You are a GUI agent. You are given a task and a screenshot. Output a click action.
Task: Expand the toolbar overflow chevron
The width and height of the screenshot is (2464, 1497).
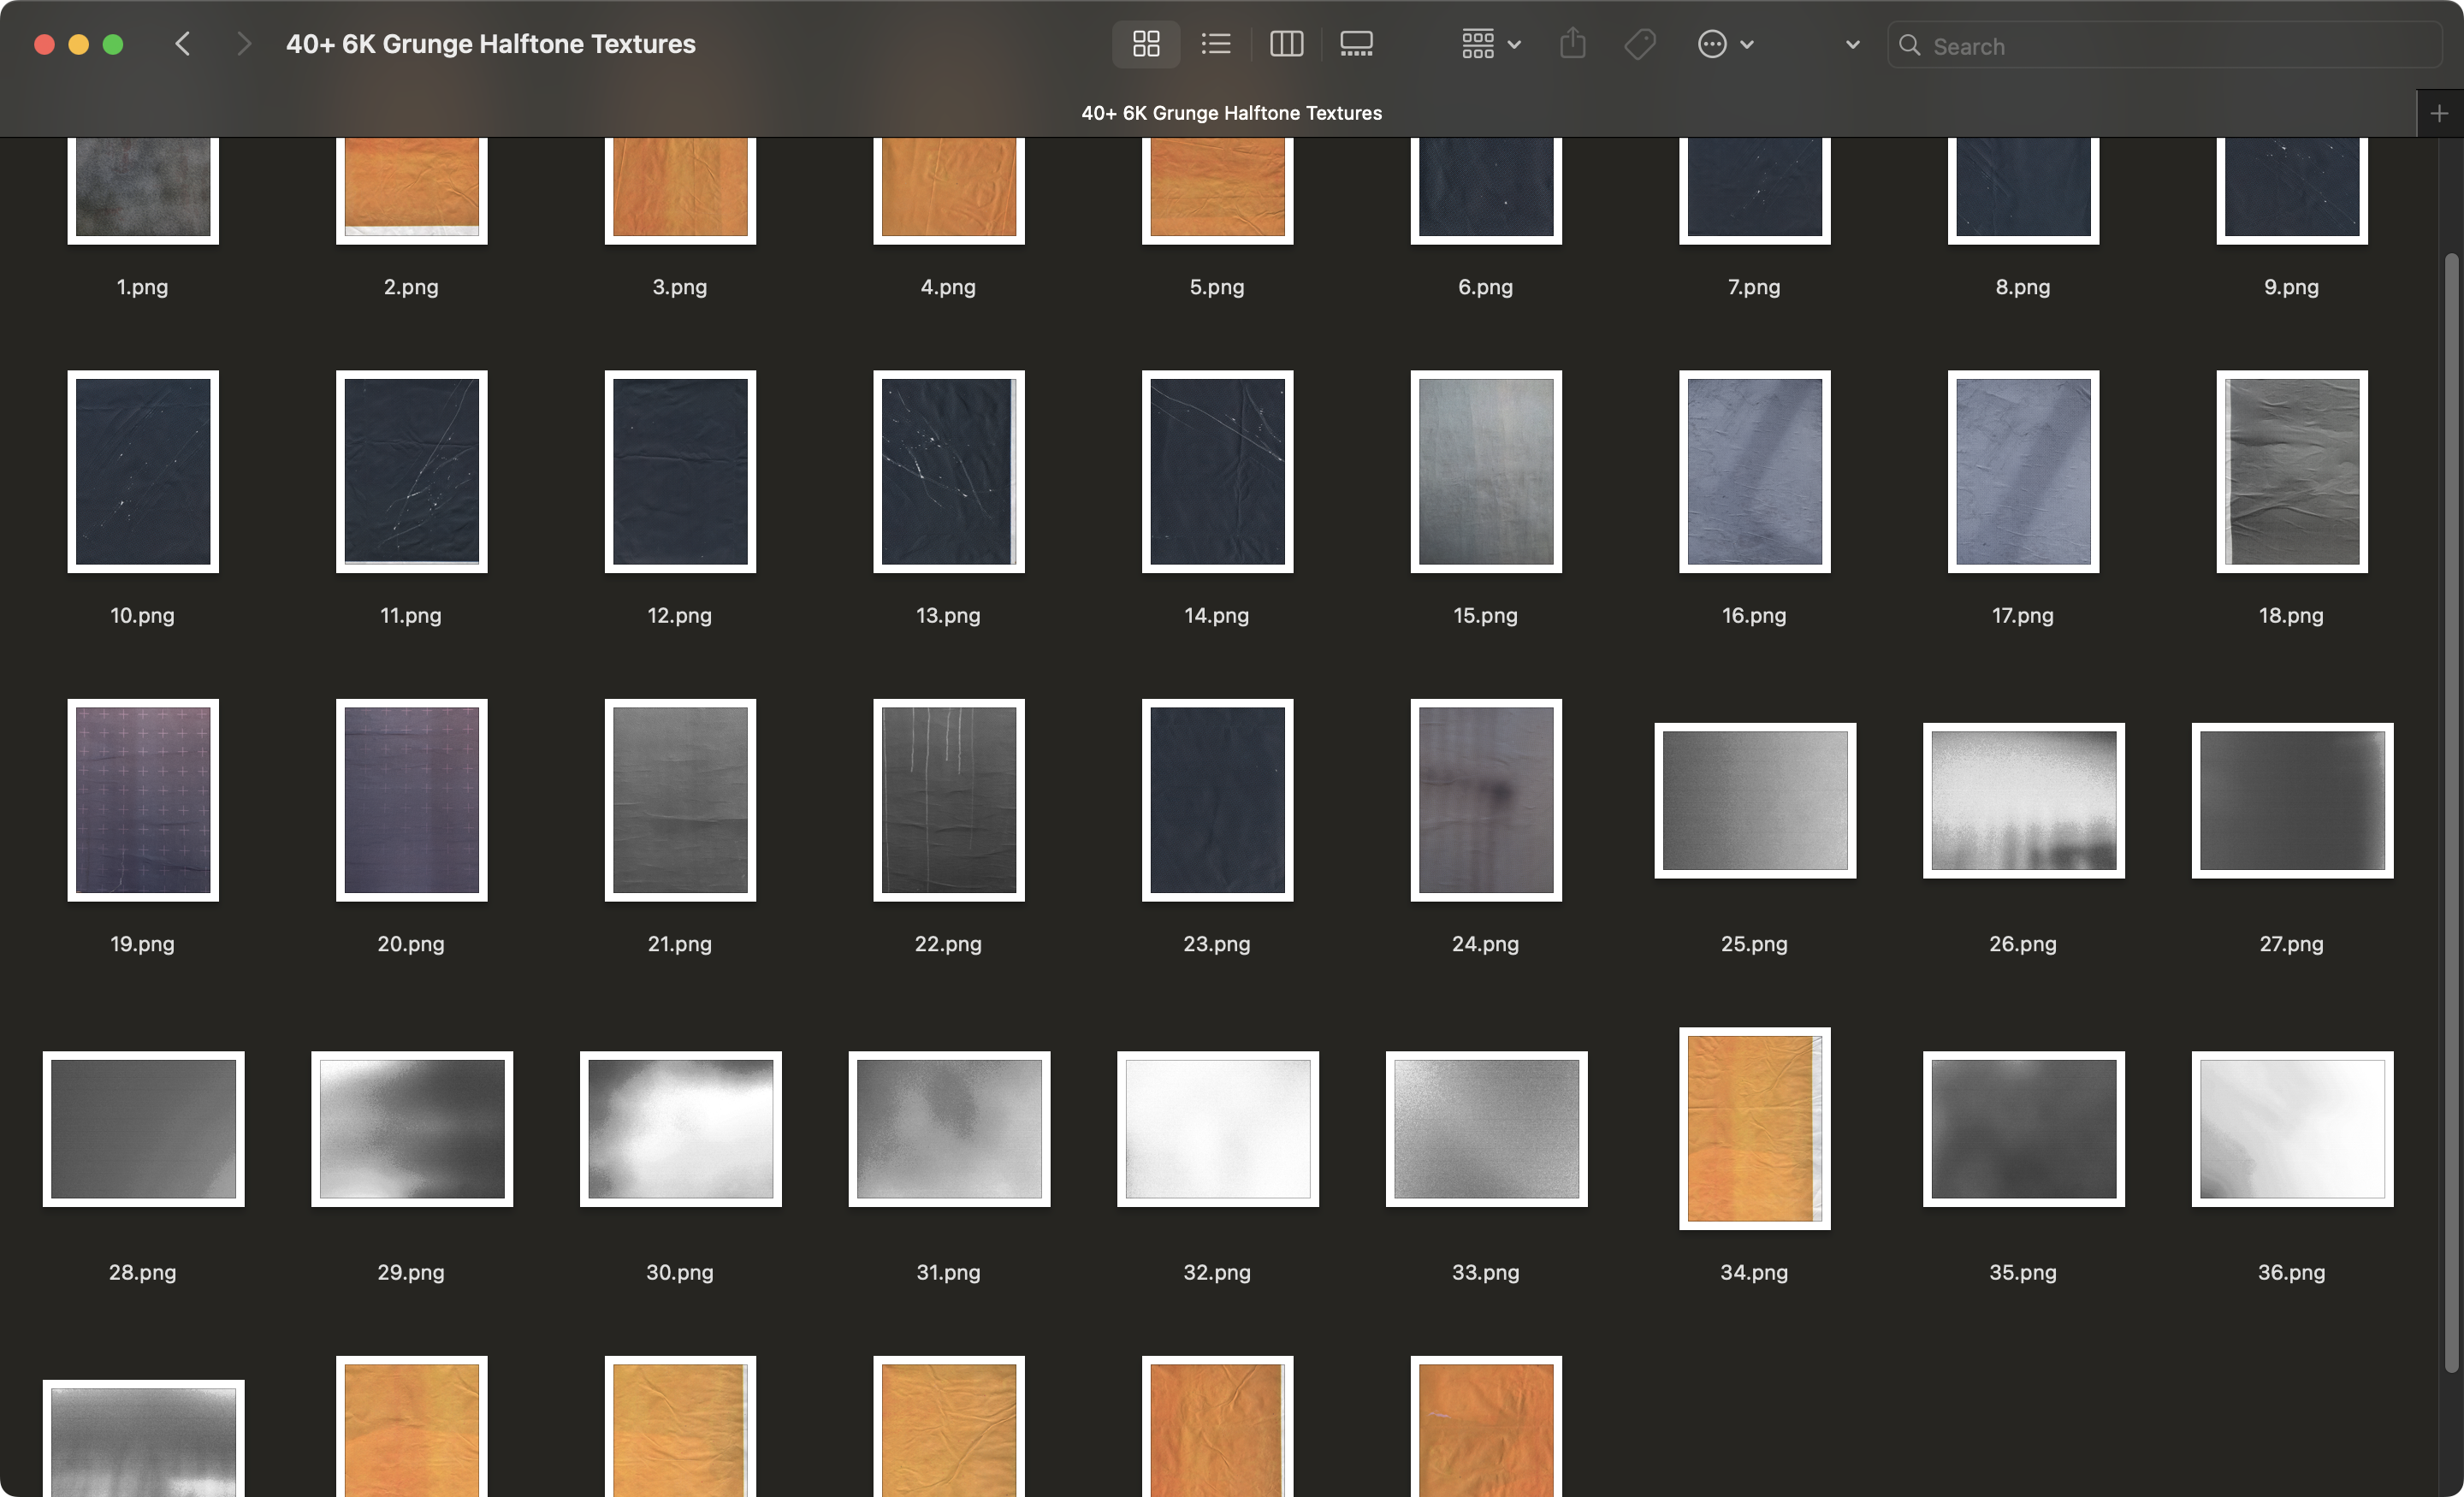pos(1851,44)
